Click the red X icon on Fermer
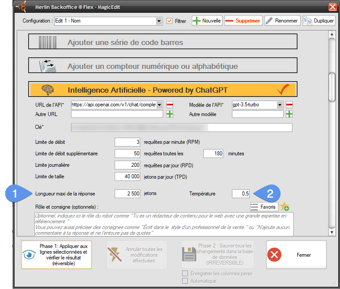 [x=274, y=255]
